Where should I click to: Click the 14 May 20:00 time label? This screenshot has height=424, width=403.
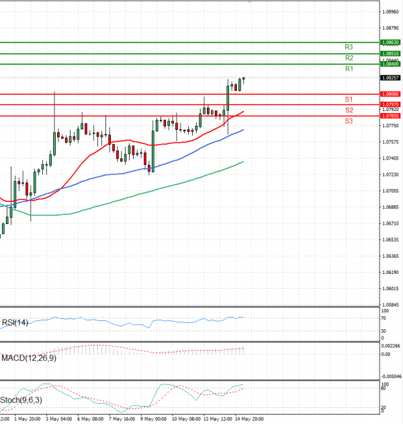(249, 419)
